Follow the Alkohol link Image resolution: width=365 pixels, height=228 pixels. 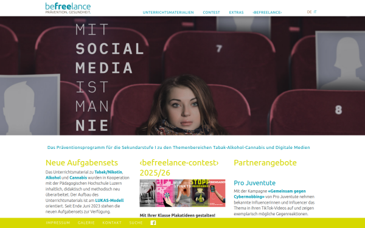pos(53,178)
